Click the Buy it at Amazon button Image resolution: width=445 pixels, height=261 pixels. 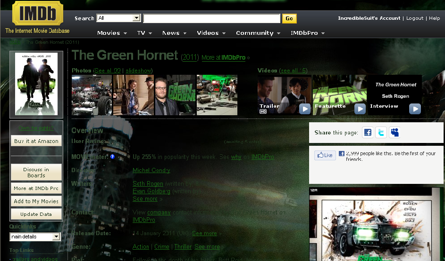(36, 141)
